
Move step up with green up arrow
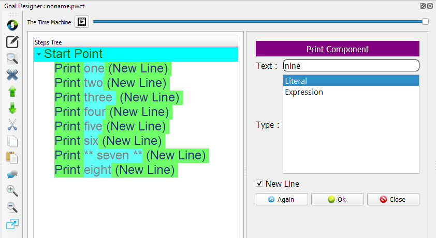coord(12,92)
